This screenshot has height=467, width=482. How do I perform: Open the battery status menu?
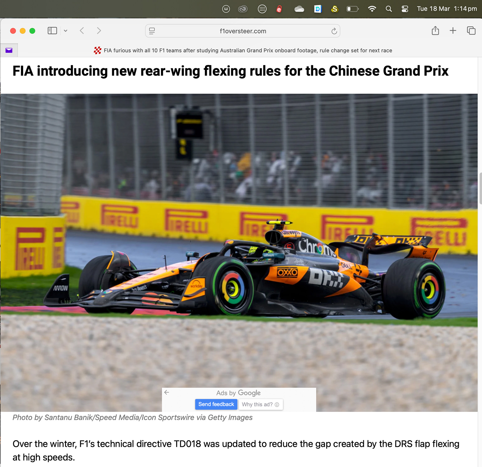(x=353, y=9)
